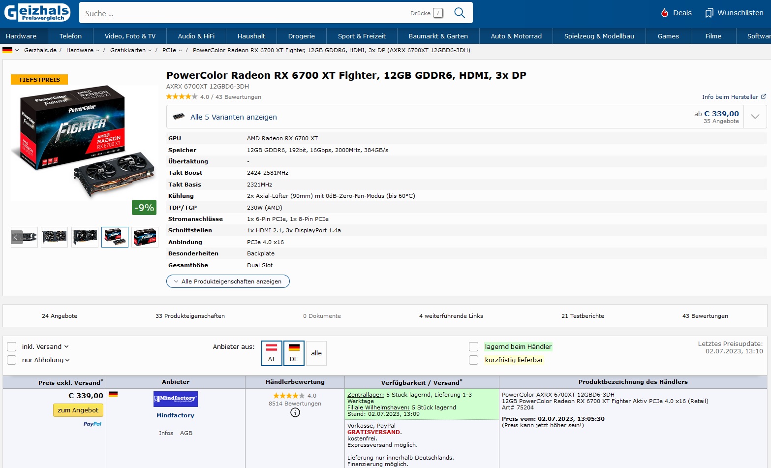
Task: Open the Hardware category menu
Action: click(21, 36)
